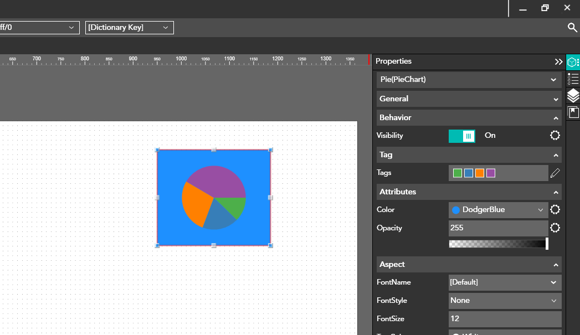Screen dimensions: 580x335
Task: Open the bookmark pages panel icon
Action: tap(573, 112)
